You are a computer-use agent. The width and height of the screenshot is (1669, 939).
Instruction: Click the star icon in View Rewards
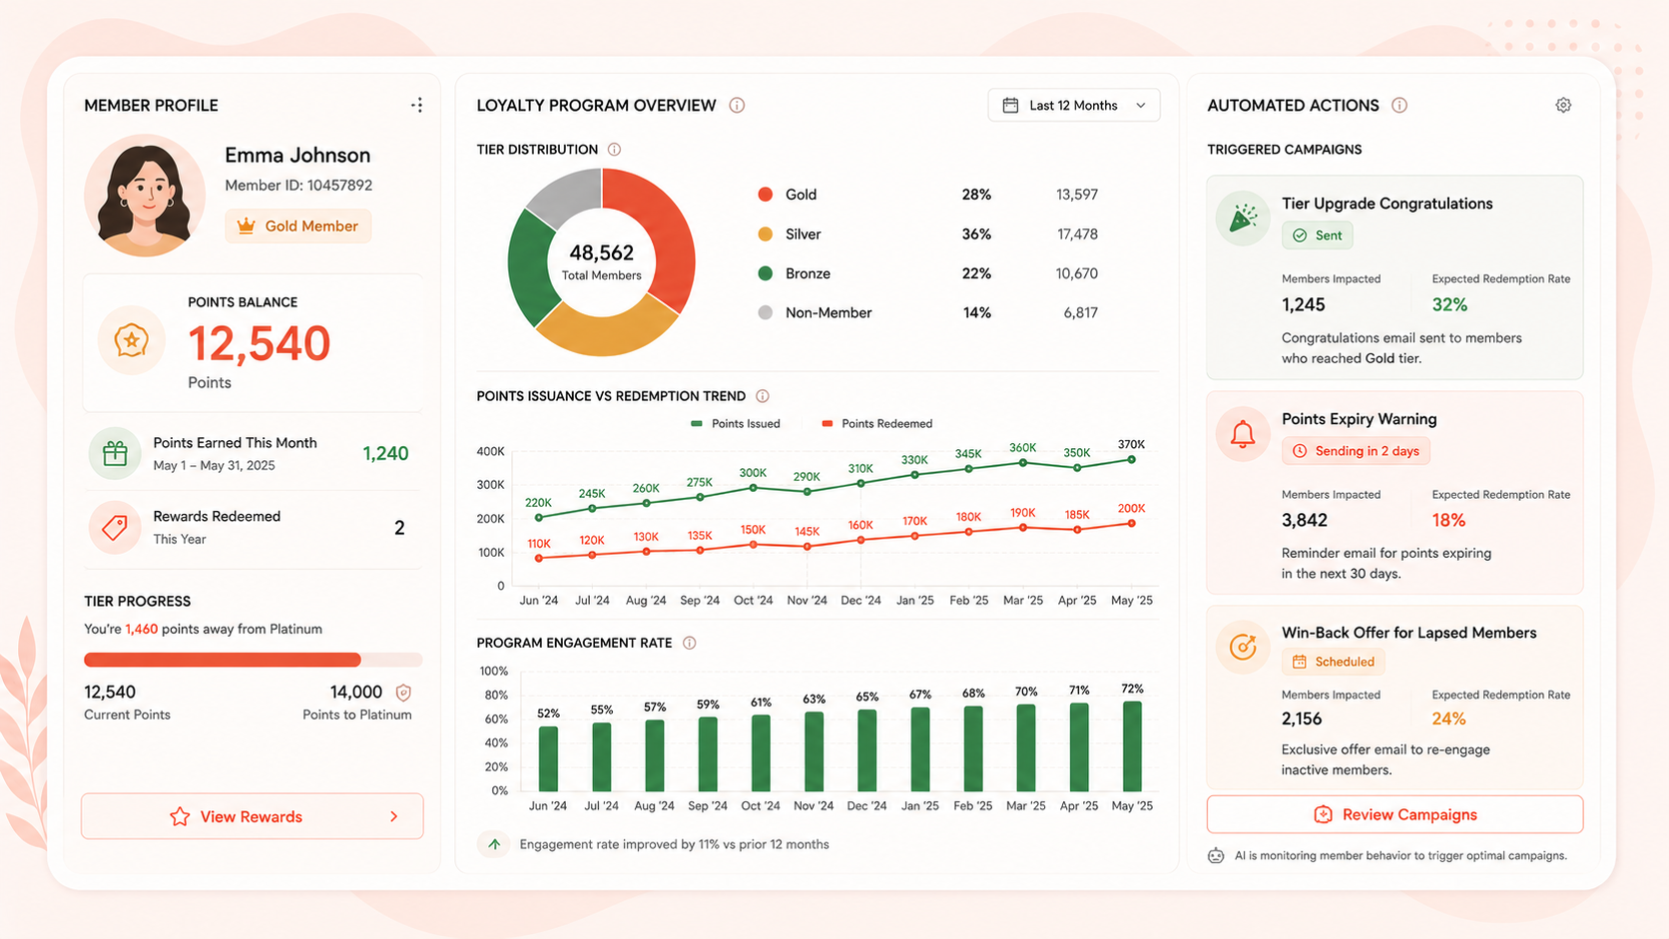click(x=180, y=816)
